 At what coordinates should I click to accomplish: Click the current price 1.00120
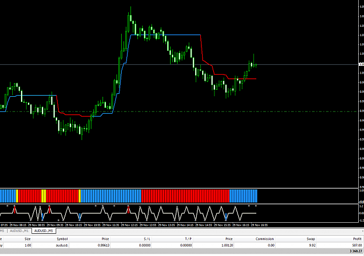pos(227,246)
